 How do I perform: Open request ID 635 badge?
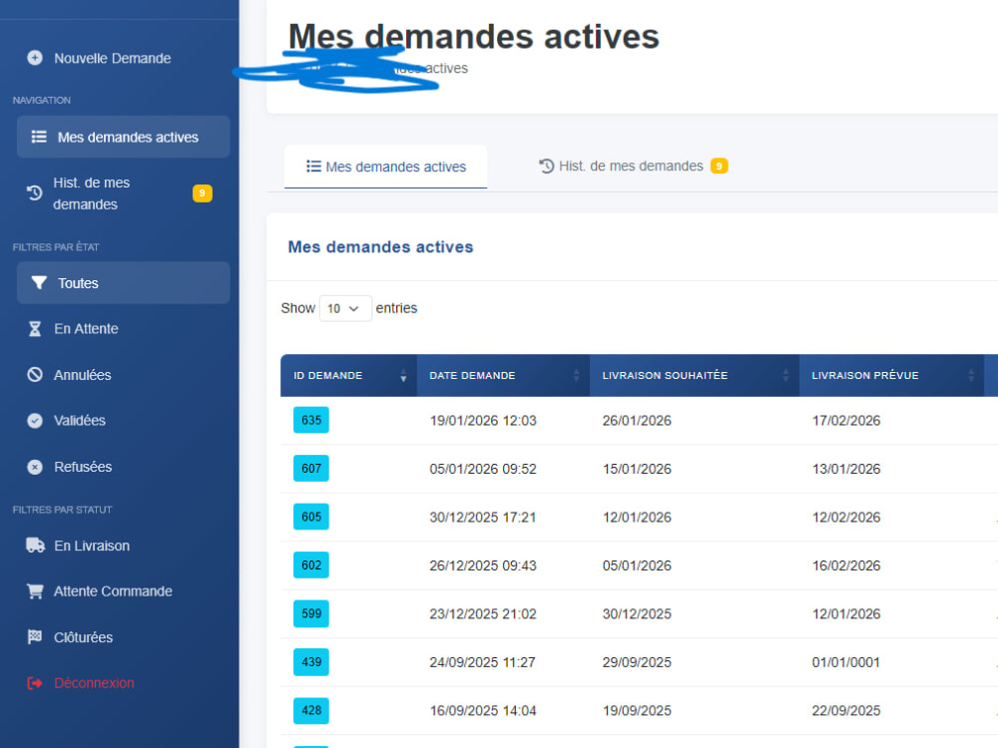(311, 420)
